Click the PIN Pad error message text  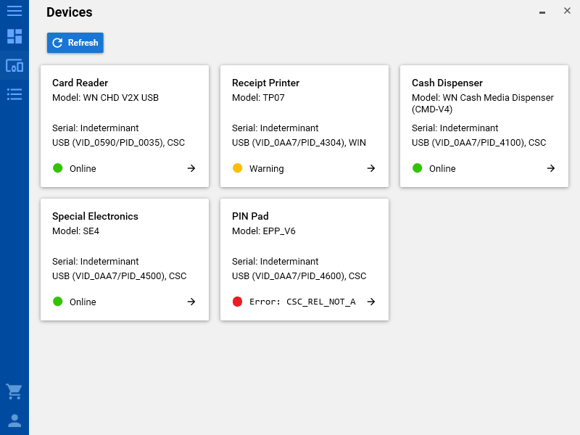pos(302,302)
